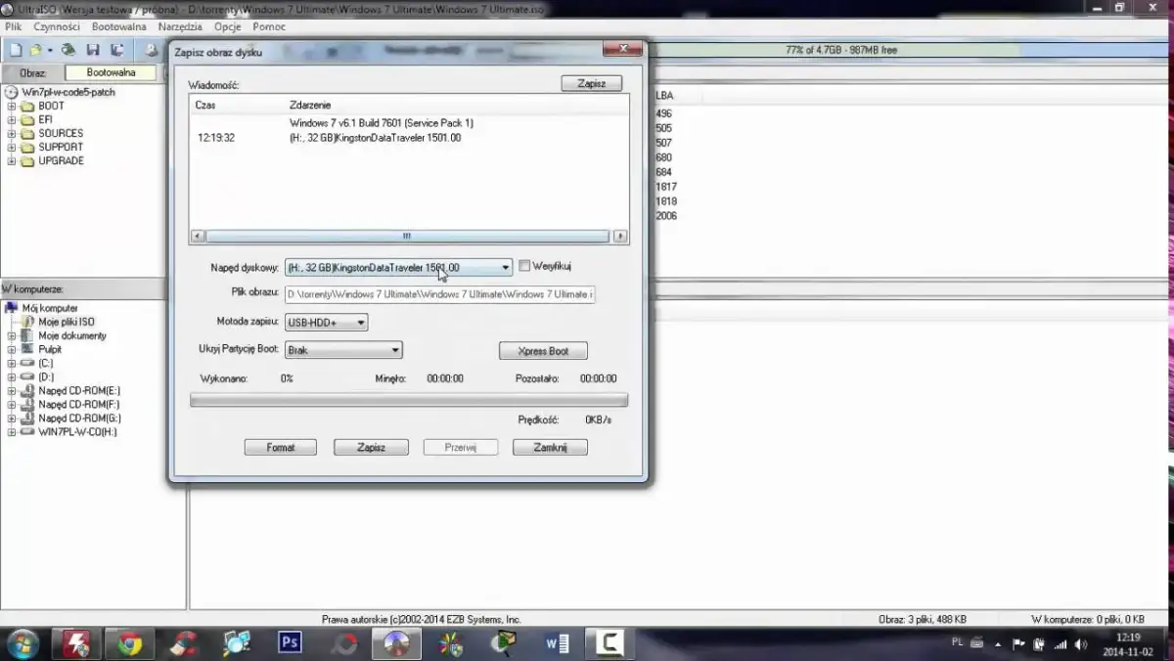Open Photoshop from the taskbar
This screenshot has height=661, width=1174.
(289, 642)
